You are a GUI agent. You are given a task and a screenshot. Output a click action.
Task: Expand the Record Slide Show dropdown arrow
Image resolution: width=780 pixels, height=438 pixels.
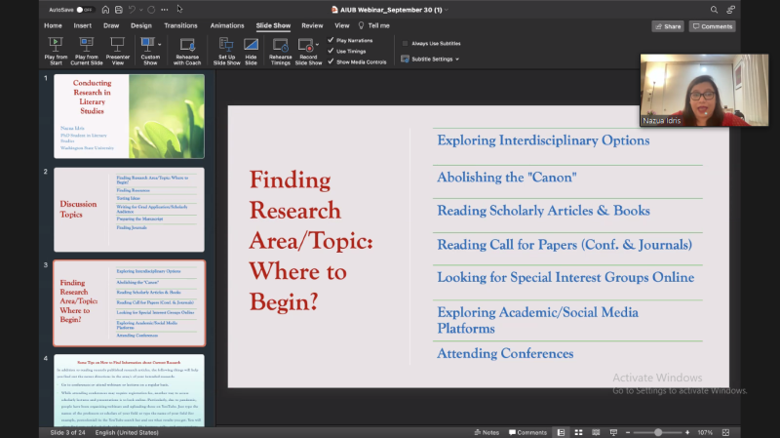tap(318, 43)
